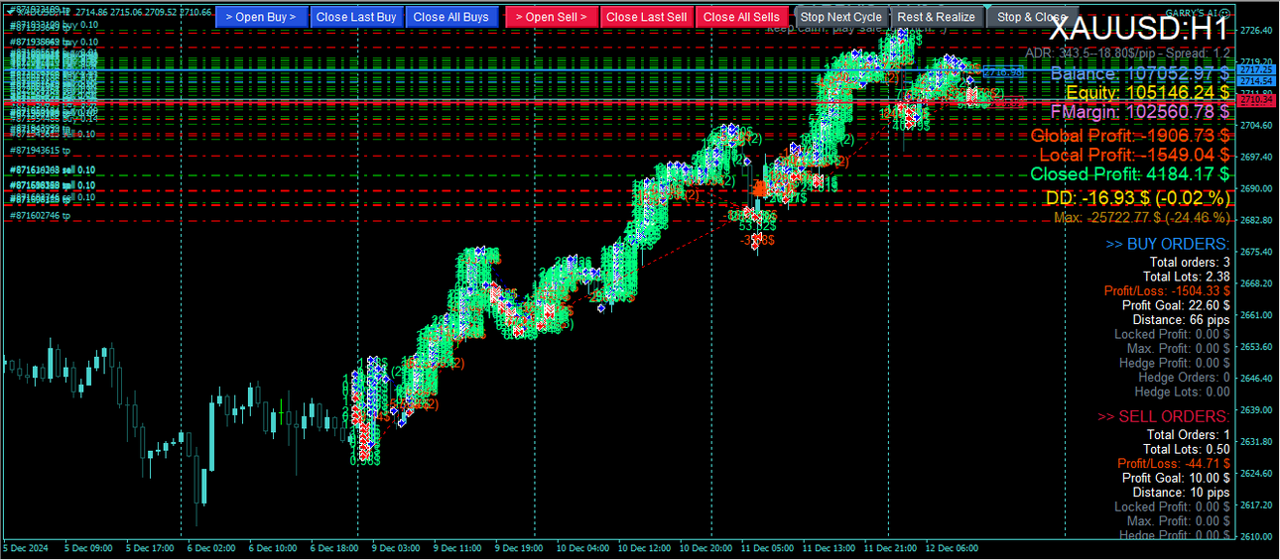Select the Balance 107052.97 $ readout
The height and width of the screenshot is (560, 1280).
click(x=1140, y=73)
